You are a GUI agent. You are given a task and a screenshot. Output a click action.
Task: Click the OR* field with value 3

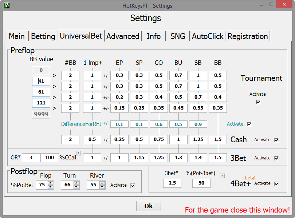coord(31,158)
